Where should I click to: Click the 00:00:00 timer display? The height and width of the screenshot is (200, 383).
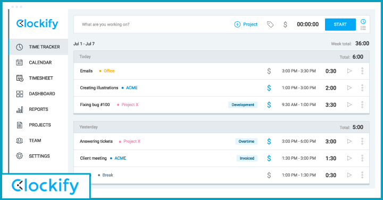coord(308,24)
